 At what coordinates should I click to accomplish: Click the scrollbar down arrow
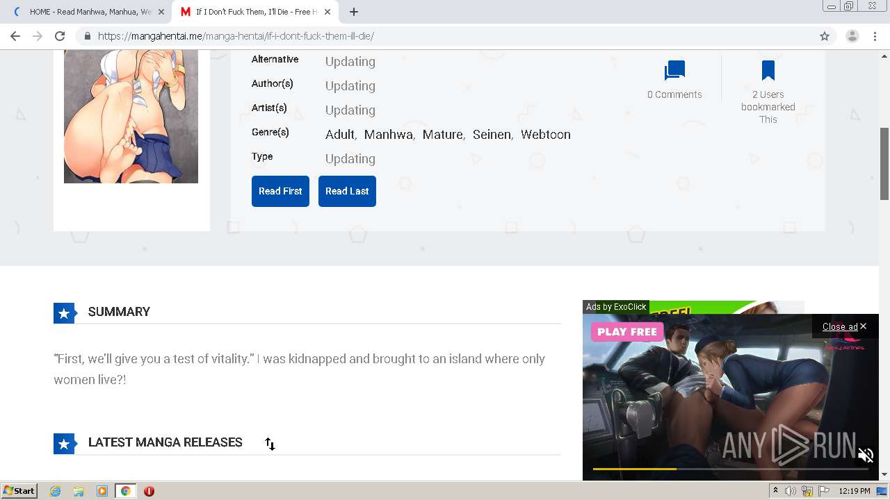tap(884, 474)
